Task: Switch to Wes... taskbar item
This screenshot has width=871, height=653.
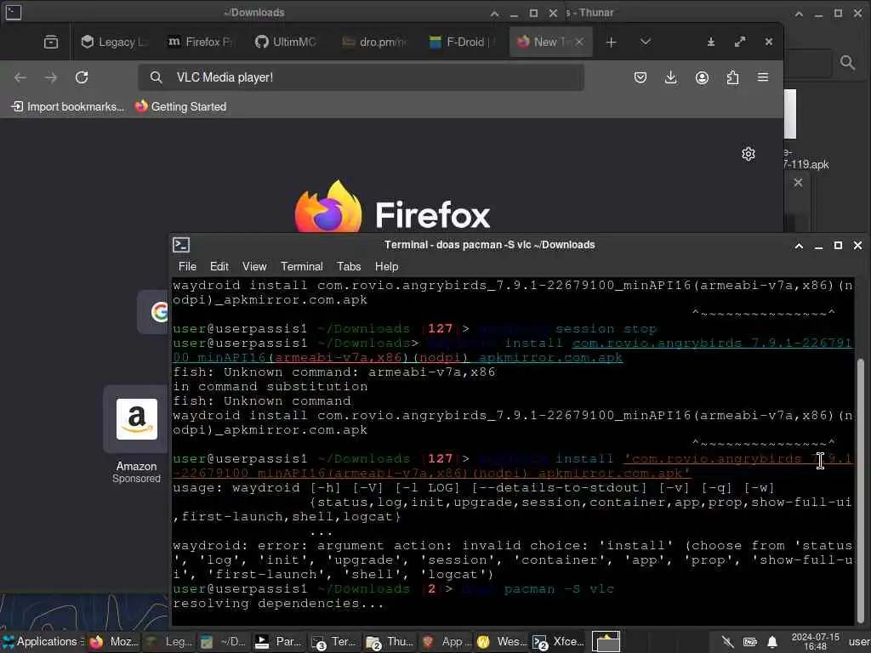Action: pos(500,642)
